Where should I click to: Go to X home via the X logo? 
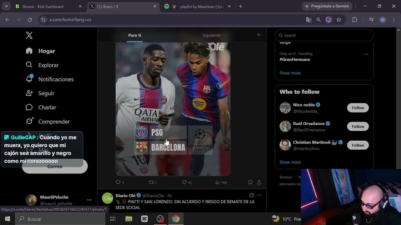[x=29, y=35]
